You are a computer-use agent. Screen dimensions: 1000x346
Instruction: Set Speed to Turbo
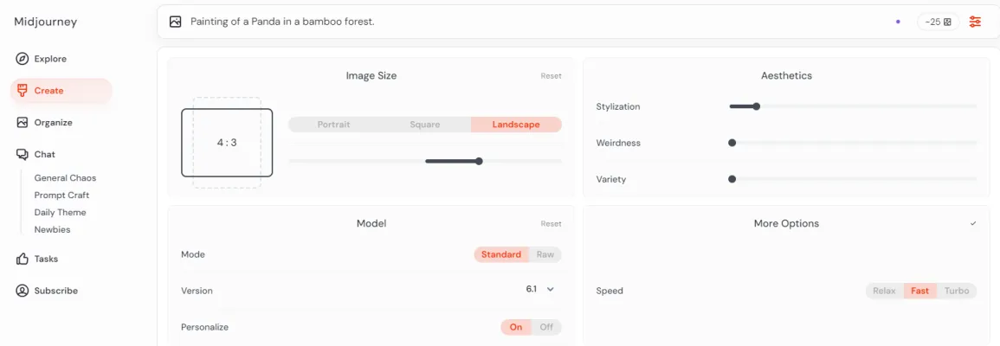click(x=957, y=291)
